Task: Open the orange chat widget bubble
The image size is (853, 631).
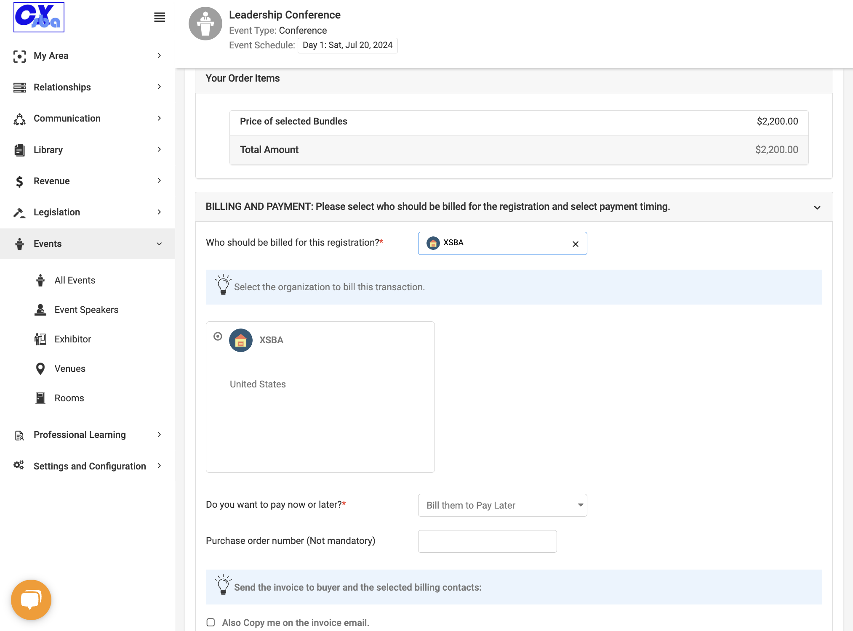Action: [31, 599]
